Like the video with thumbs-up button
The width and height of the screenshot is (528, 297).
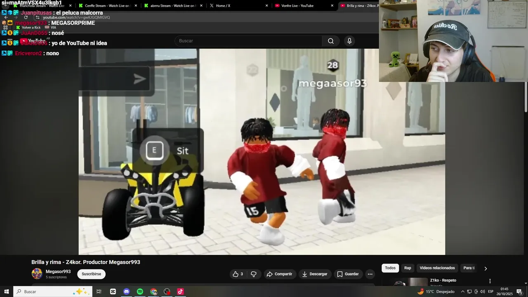pyautogui.click(x=238, y=274)
